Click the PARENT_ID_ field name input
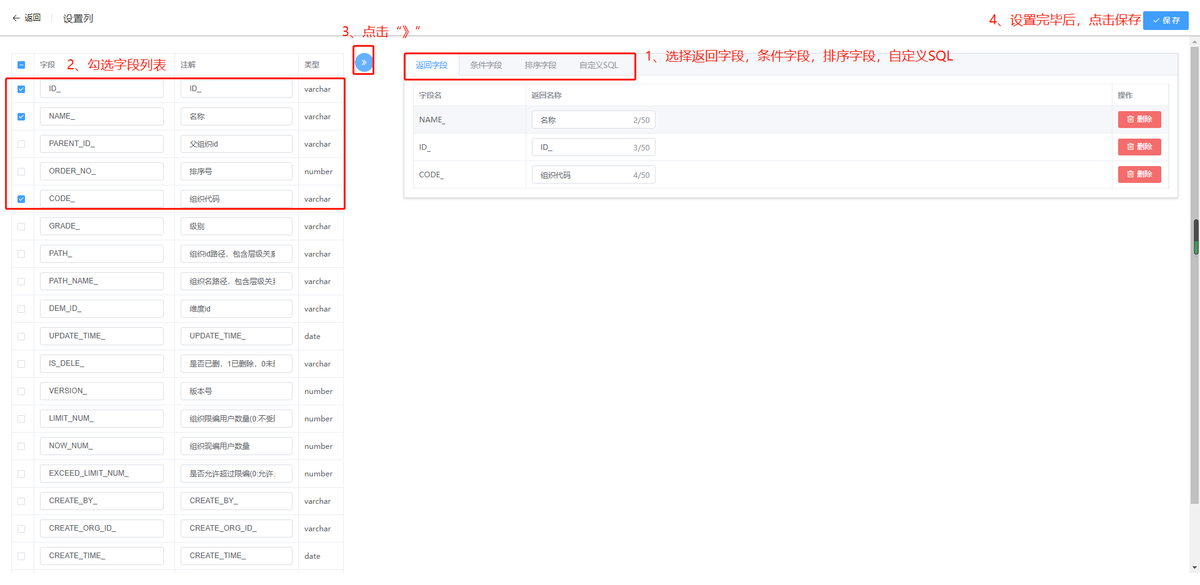The width and height of the screenshot is (1200, 585). [x=102, y=144]
